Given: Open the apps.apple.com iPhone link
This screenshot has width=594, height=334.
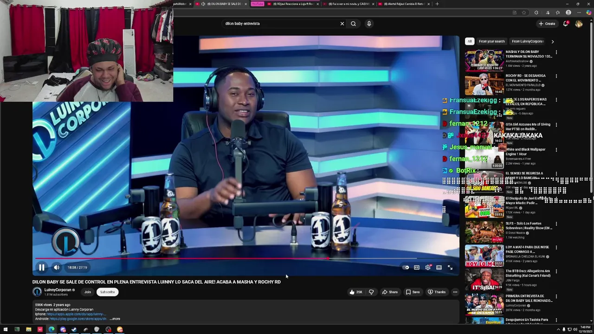Looking at the screenshot, I should pyautogui.click(x=76, y=314).
